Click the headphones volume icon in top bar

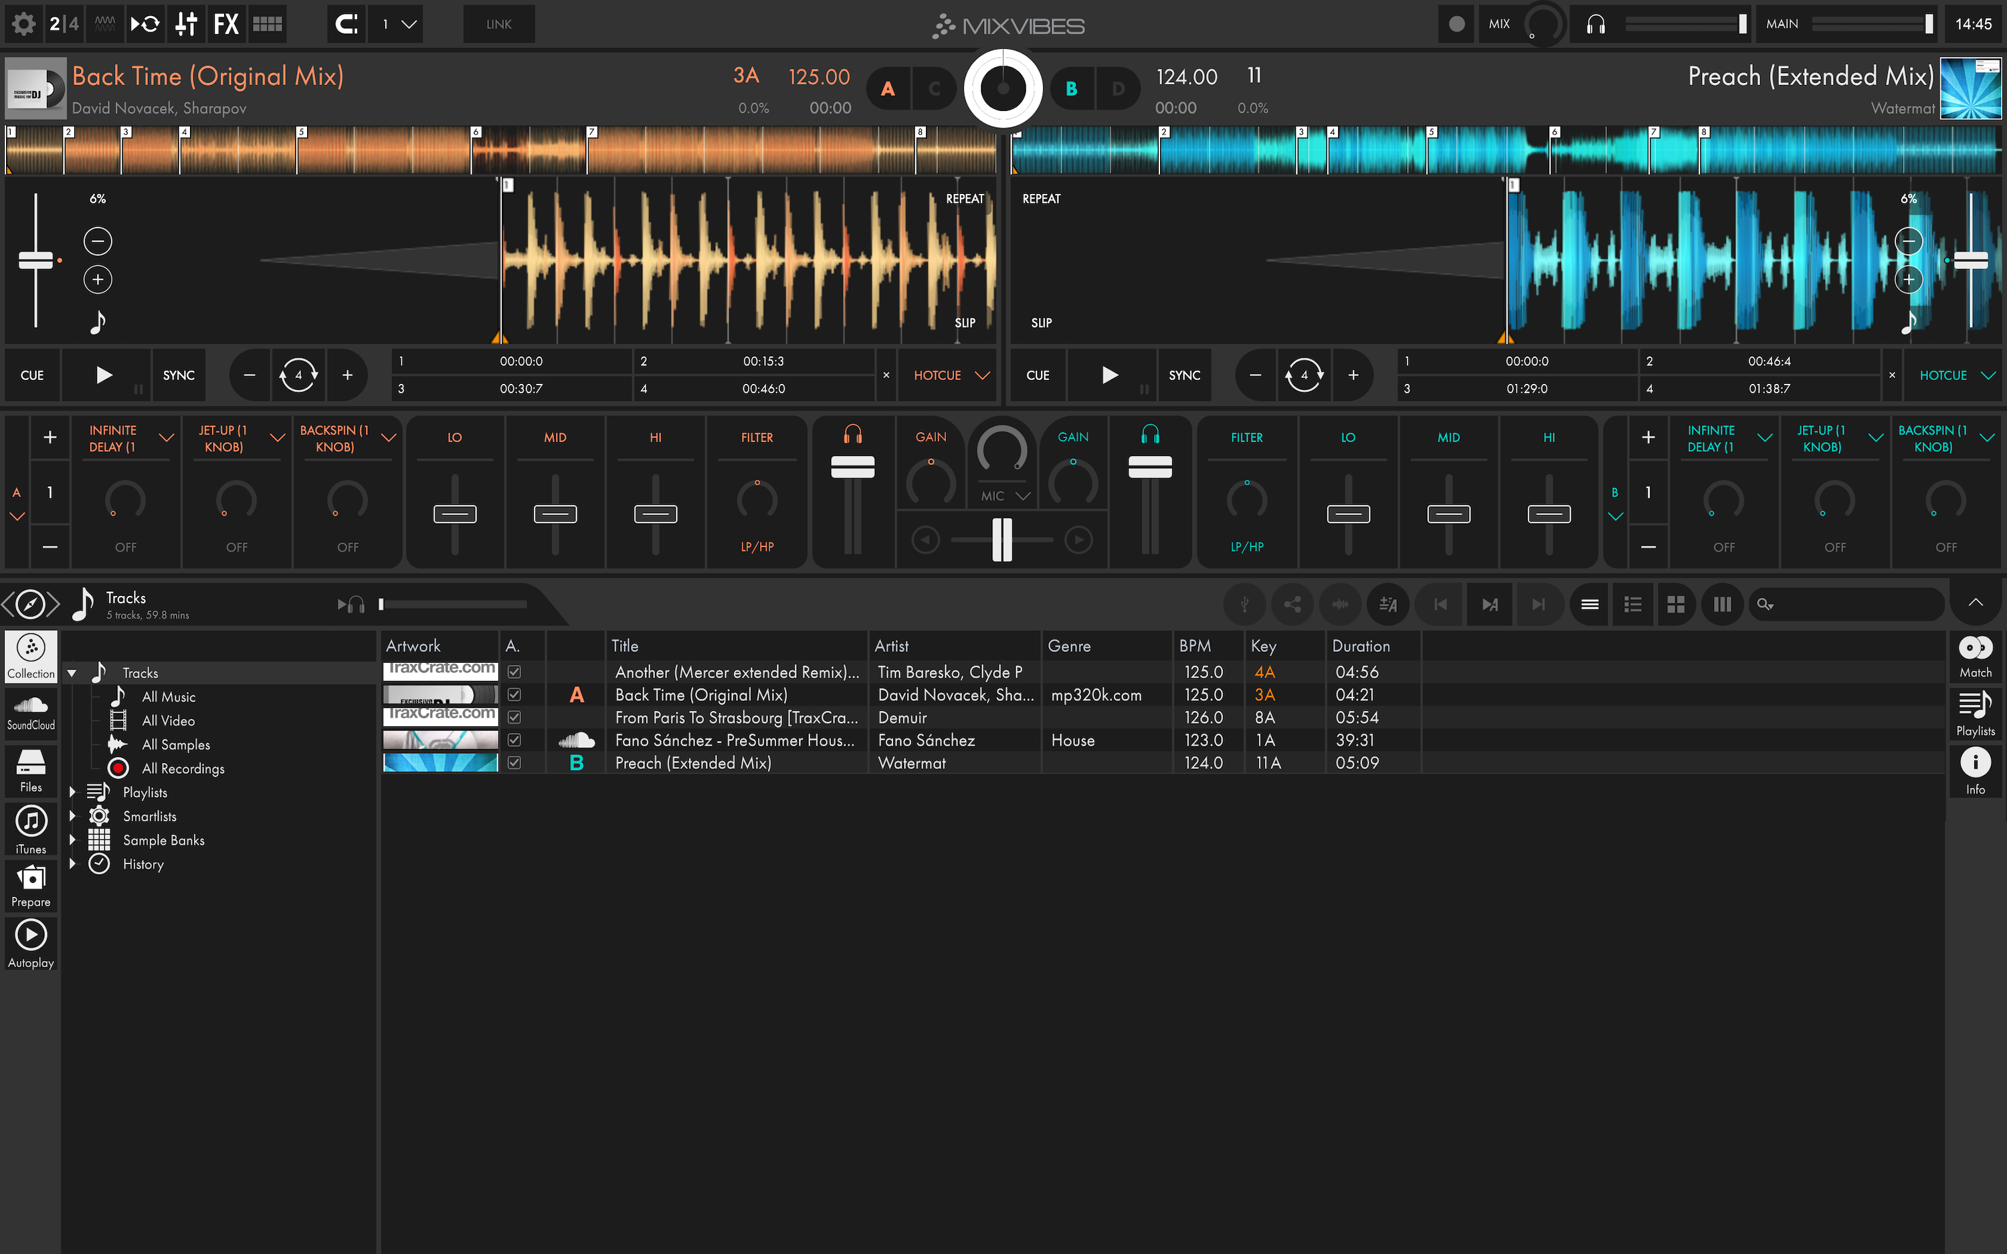tap(1596, 24)
